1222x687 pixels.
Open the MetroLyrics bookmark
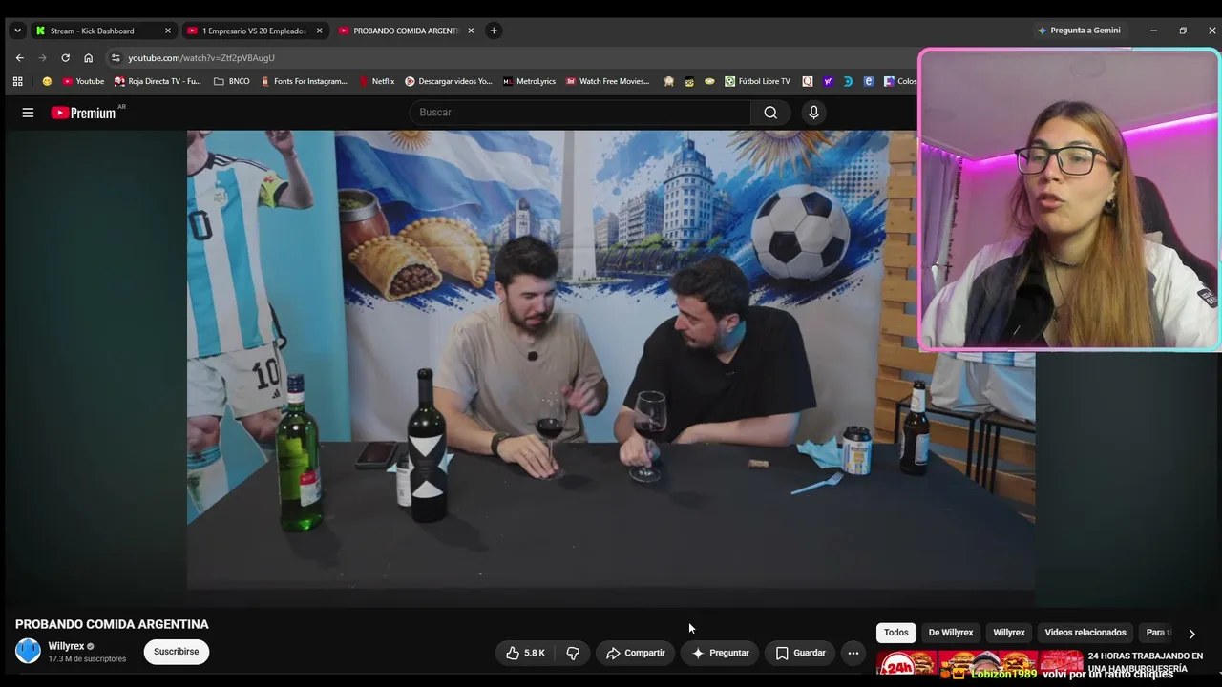pos(529,81)
